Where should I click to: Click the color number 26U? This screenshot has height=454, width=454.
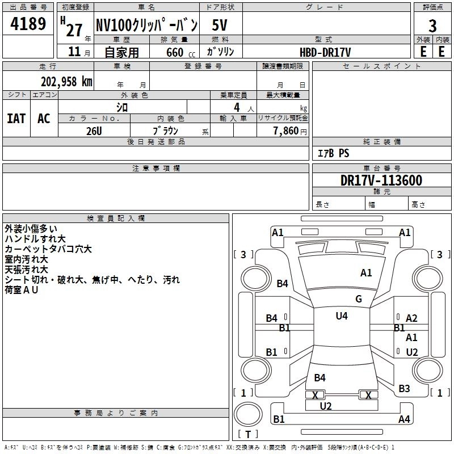click(94, 130)
